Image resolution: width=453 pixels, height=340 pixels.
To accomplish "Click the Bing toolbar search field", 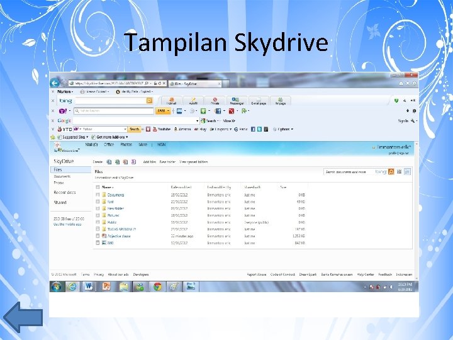I will (111, 100).
